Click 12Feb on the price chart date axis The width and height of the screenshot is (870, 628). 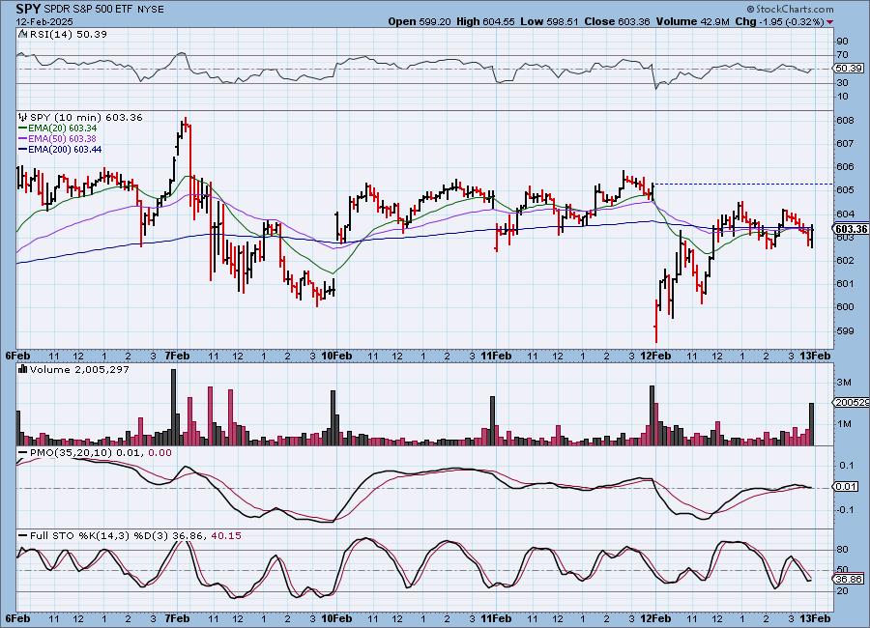pos(655,356)
